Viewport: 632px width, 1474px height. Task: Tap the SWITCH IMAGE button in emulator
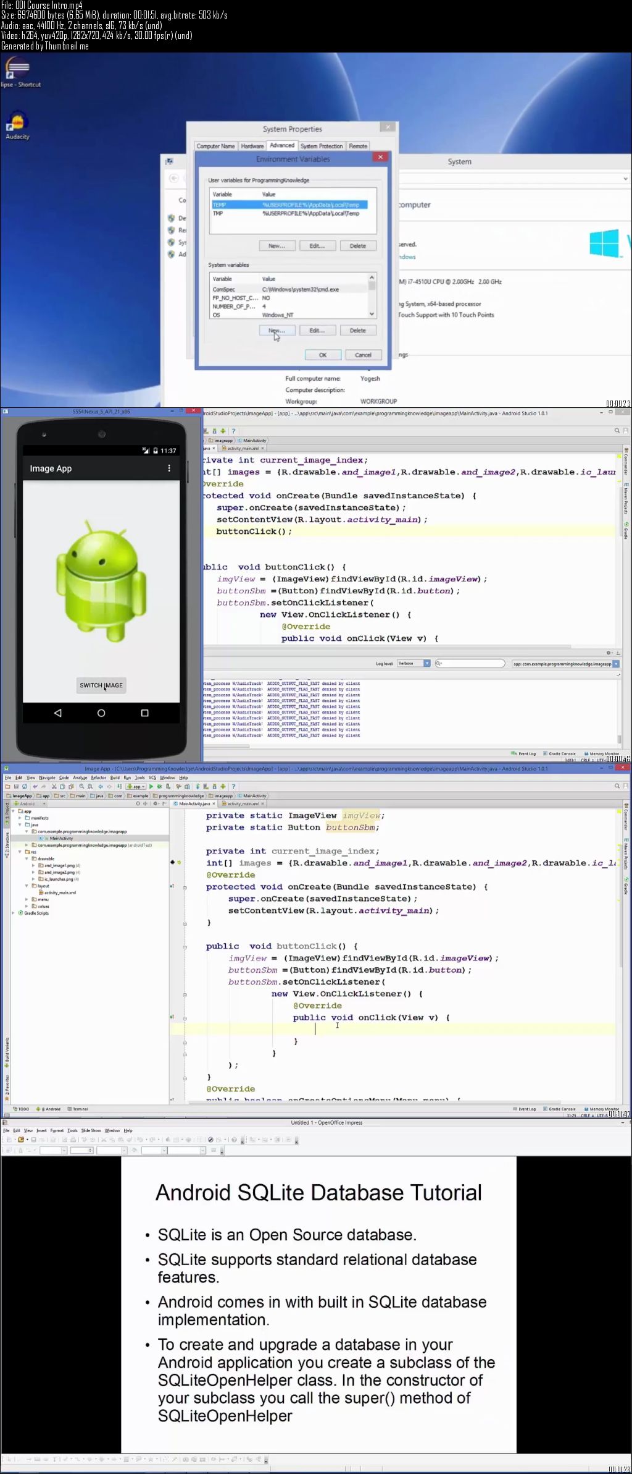pos(101,685)
